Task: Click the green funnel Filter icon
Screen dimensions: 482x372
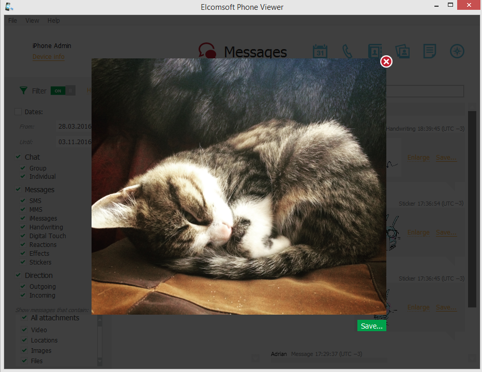Action: (23, 90)
